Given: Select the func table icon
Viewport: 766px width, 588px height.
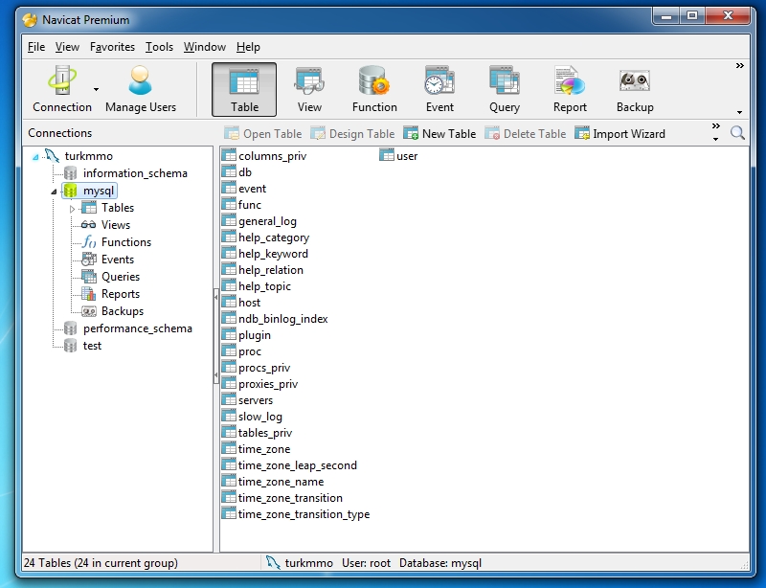Looking at the screenshot, I should tap(229, 204).
